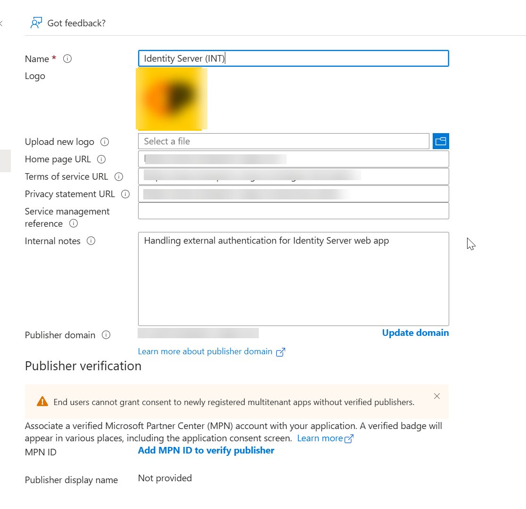This screenshot has height=509, width=526.
Task: Click the Home page URL field
Action: 294,159
